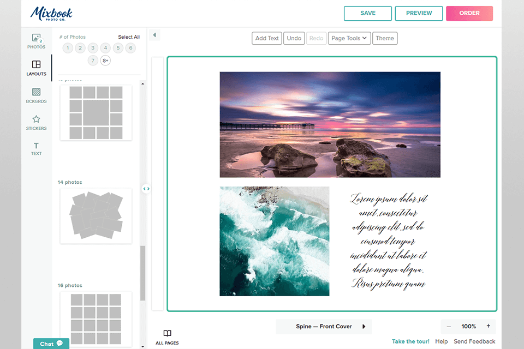Filter layouts by 5 photos
Viewport: 524px width, 349px height.
(x=118, y=48)
